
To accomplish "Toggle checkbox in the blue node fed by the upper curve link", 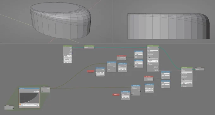I will tap(108, 65).
